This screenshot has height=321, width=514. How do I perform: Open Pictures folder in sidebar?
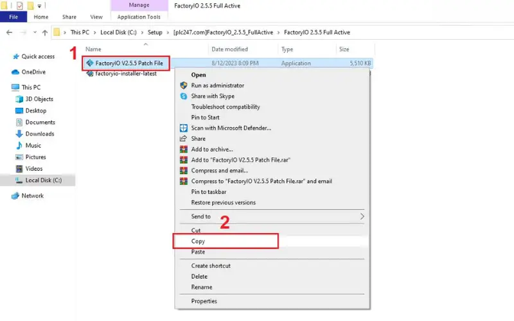[36, 157]
